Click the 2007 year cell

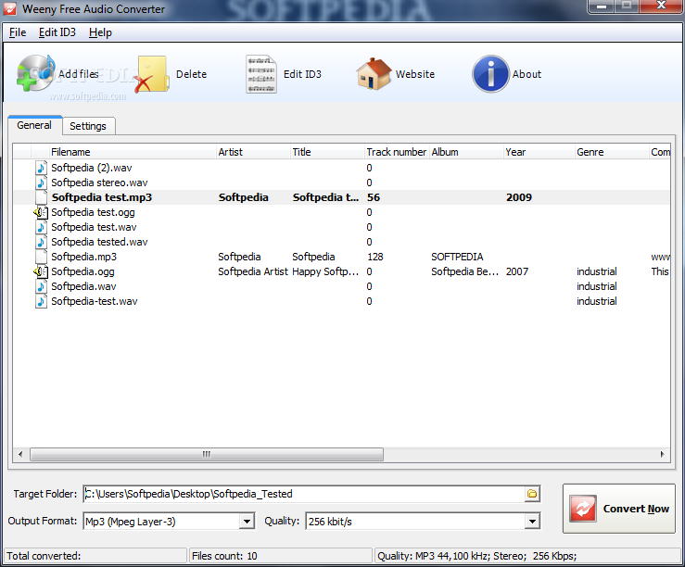[x=517, y=271]
